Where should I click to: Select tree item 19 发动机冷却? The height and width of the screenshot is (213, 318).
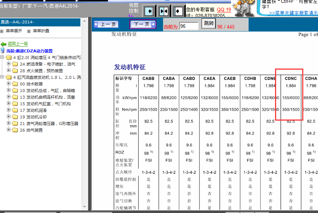[x=33, y=117]
